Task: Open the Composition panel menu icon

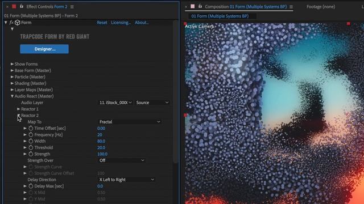Action: coord(291,7)
